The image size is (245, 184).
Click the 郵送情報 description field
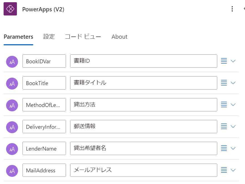144,127
